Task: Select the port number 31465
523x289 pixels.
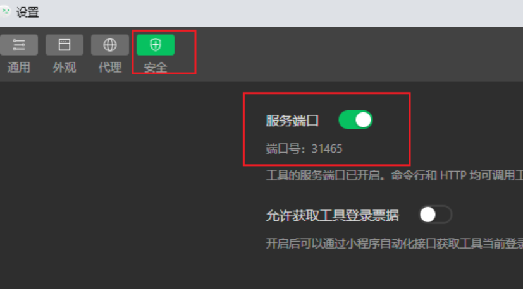Action: (327, 149)
